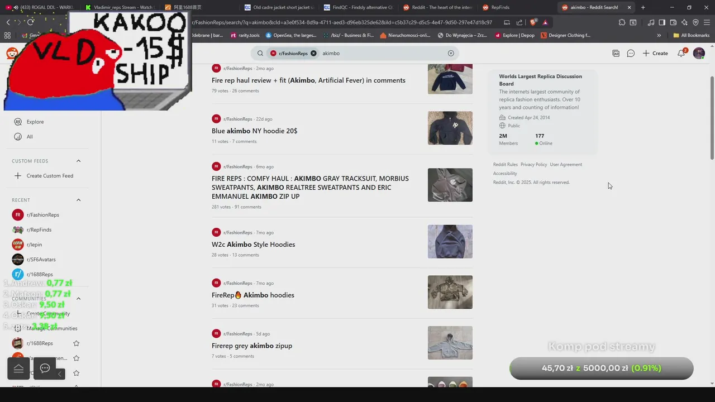715x402 pixels.
Task: Switch to the Vladimir_reps Stream tab
Action: [119, 7]
